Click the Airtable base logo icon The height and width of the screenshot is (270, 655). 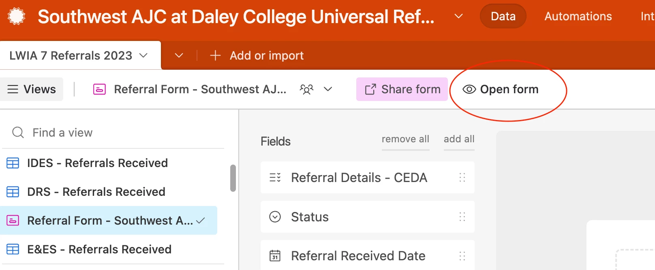17,17
